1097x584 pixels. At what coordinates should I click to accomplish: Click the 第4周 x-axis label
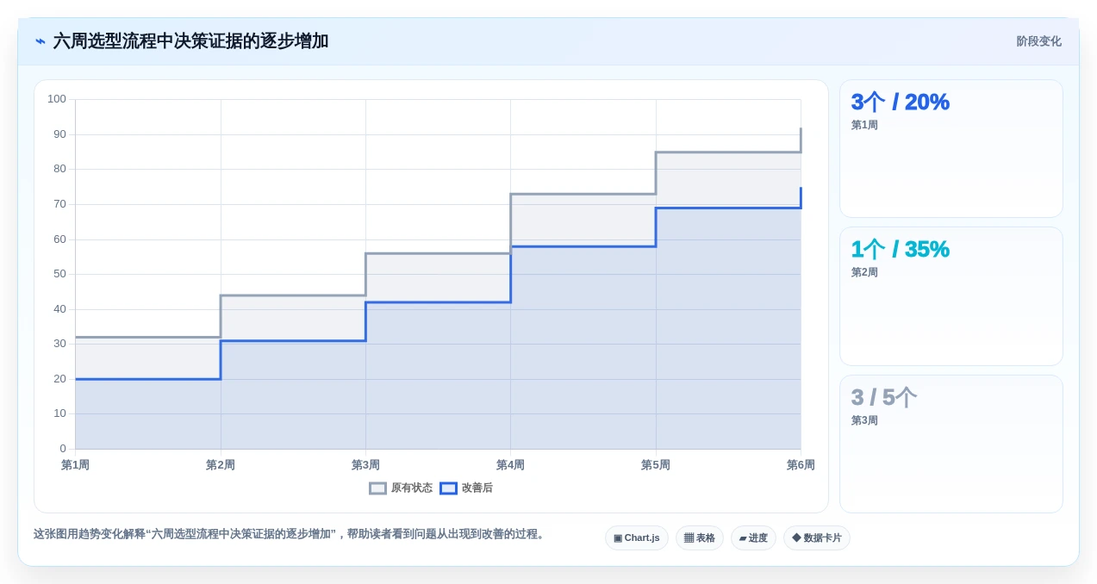click(510, 465)
